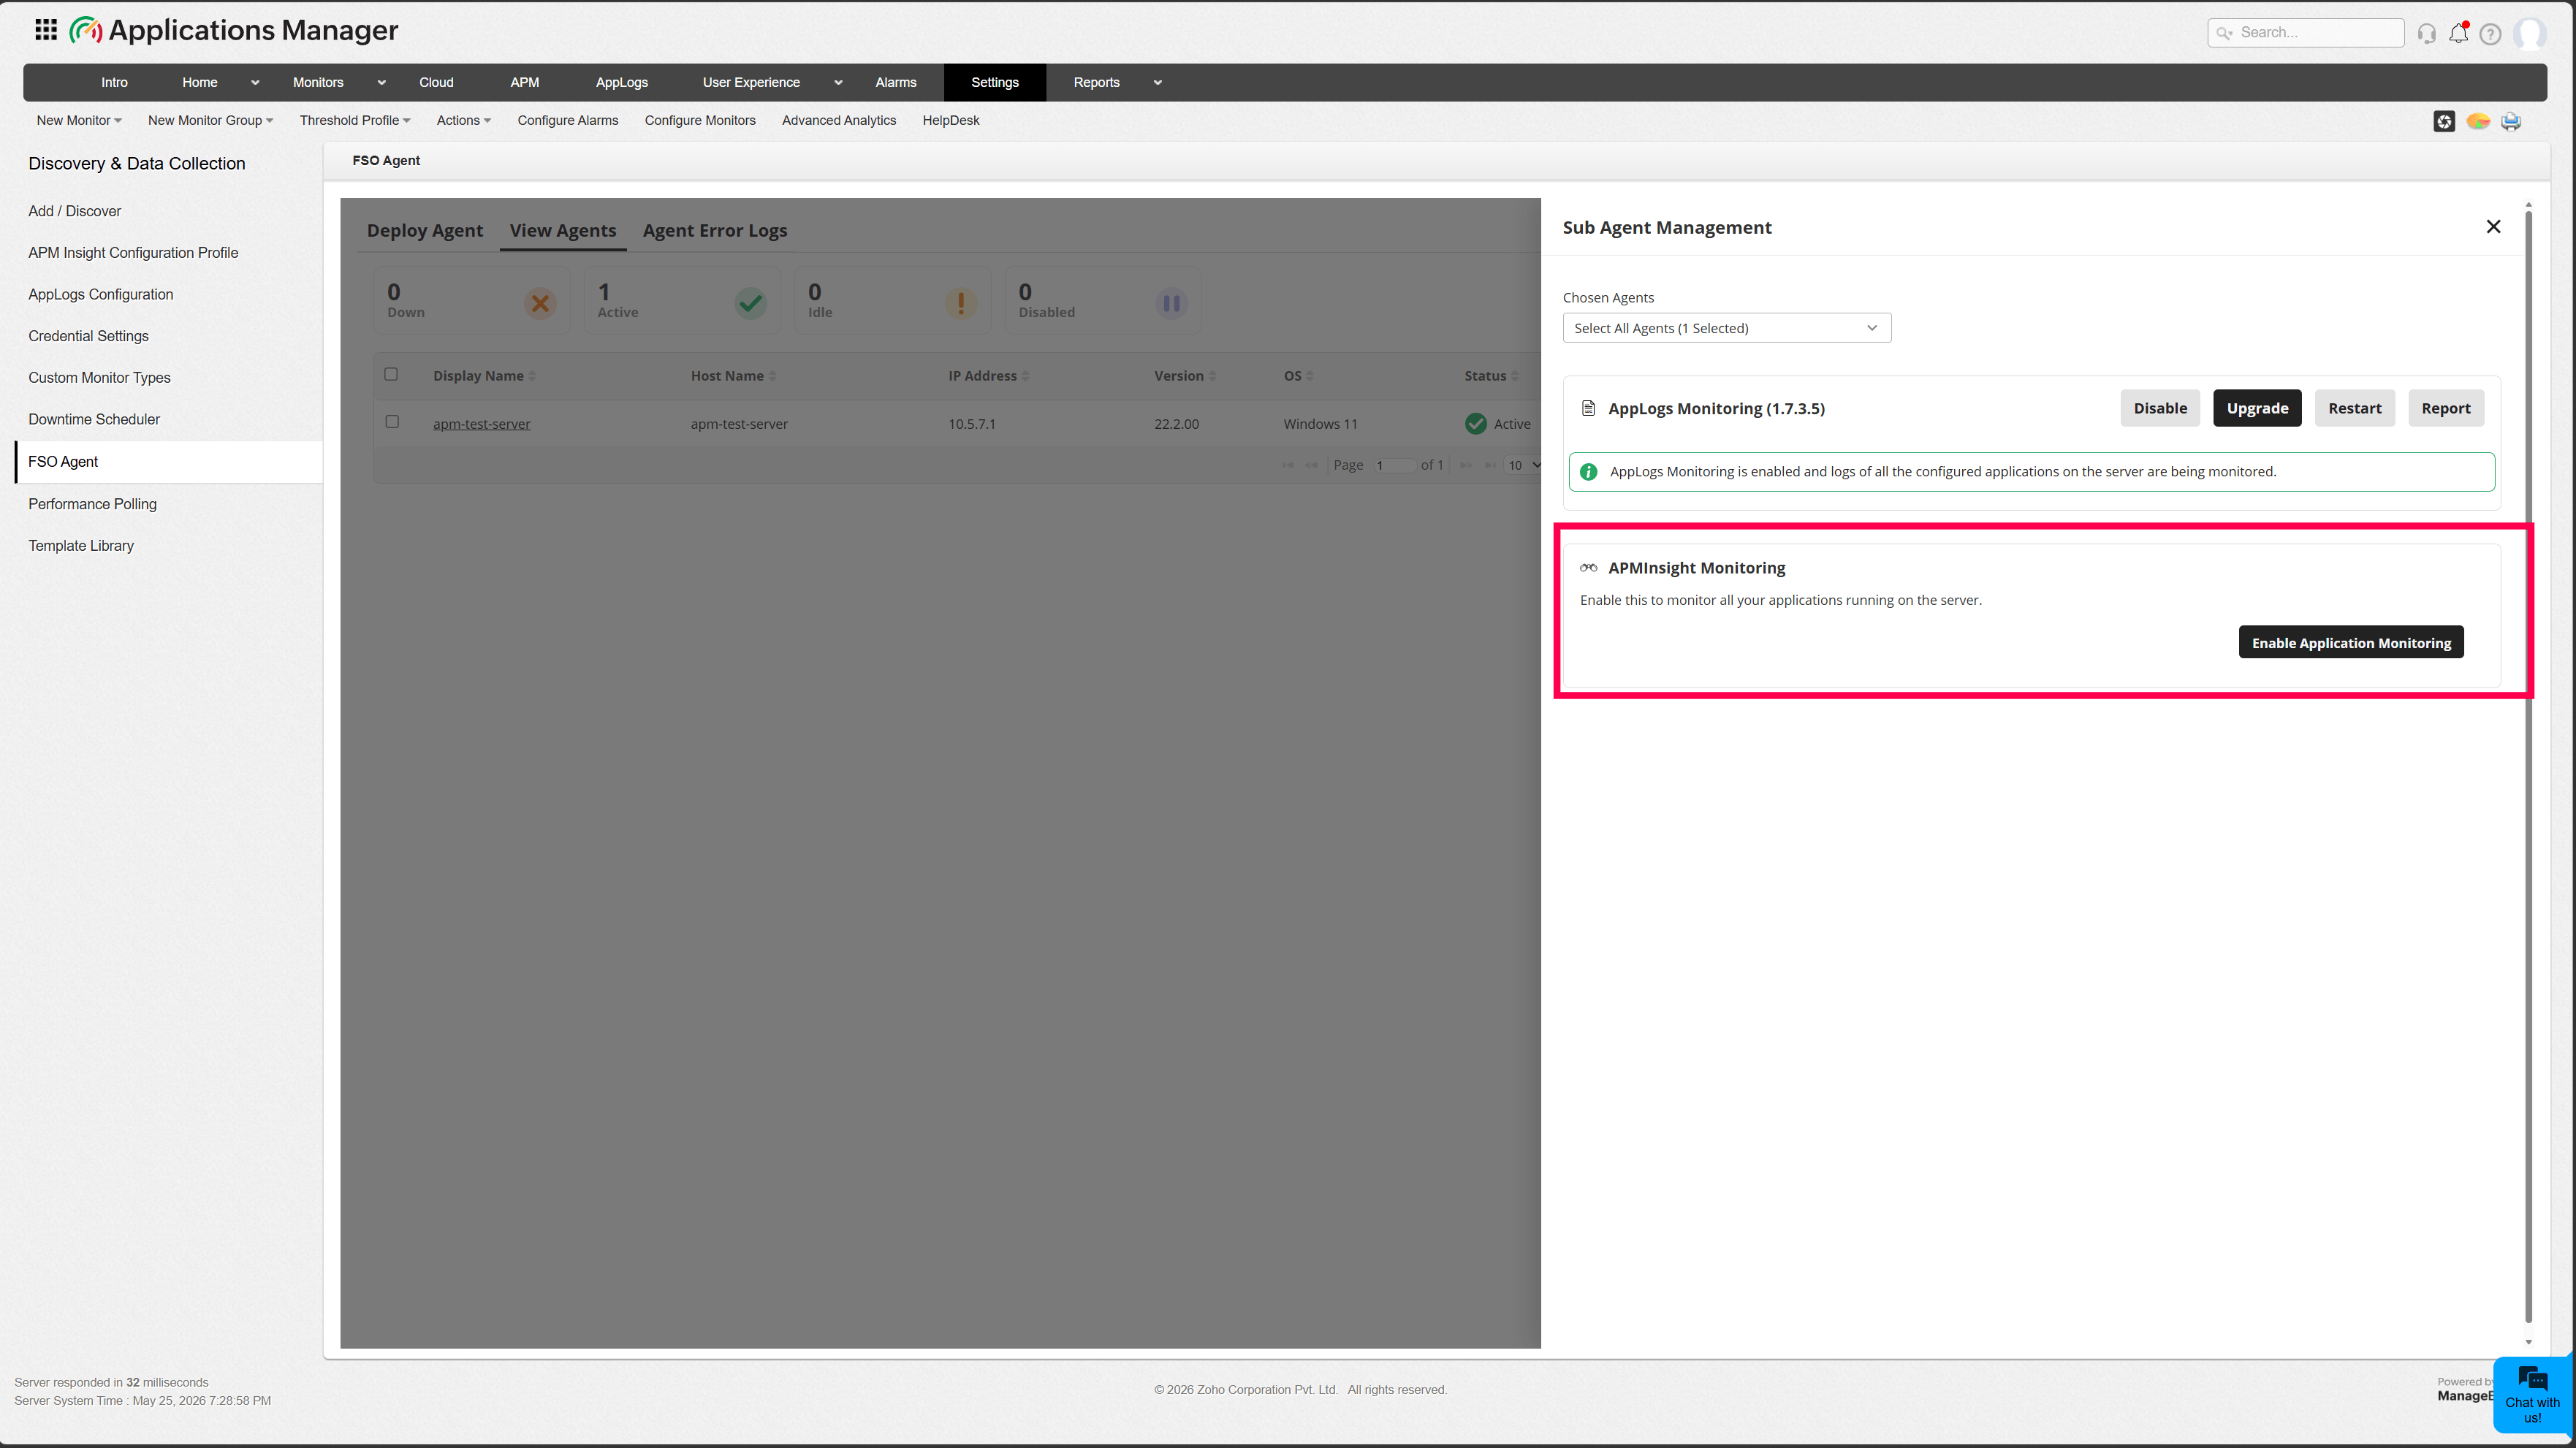The width and height of the screenshot is (2576, 1448).
Task: Click the printer icon
Action: [2511, 121]
